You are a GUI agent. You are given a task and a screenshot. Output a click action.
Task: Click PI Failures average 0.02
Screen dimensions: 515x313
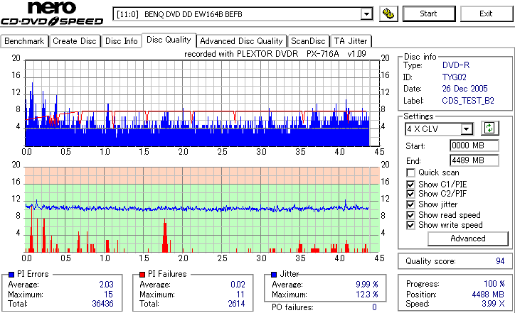coord(238,285)
